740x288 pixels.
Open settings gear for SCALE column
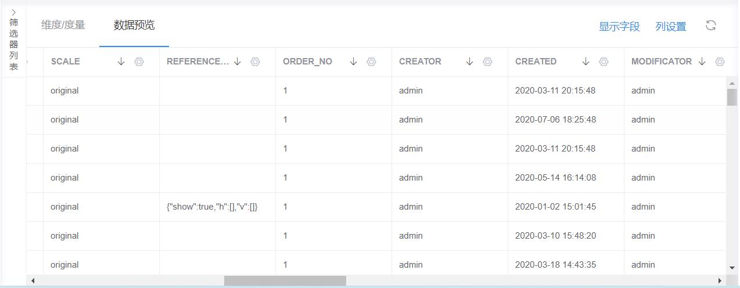click(x=139, y=62)
